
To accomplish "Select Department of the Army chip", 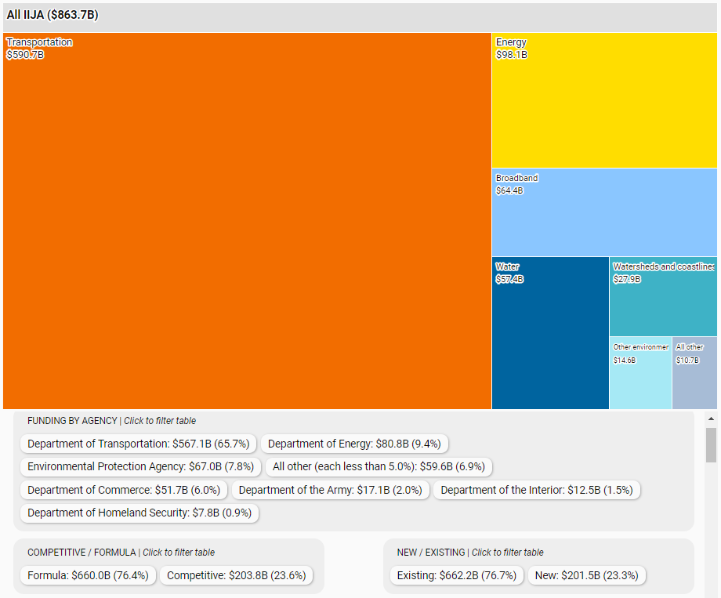I will point(330,490).
